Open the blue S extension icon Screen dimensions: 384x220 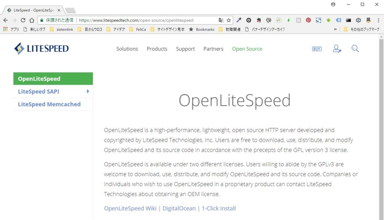pyautogui.click(x=318, y=20)
